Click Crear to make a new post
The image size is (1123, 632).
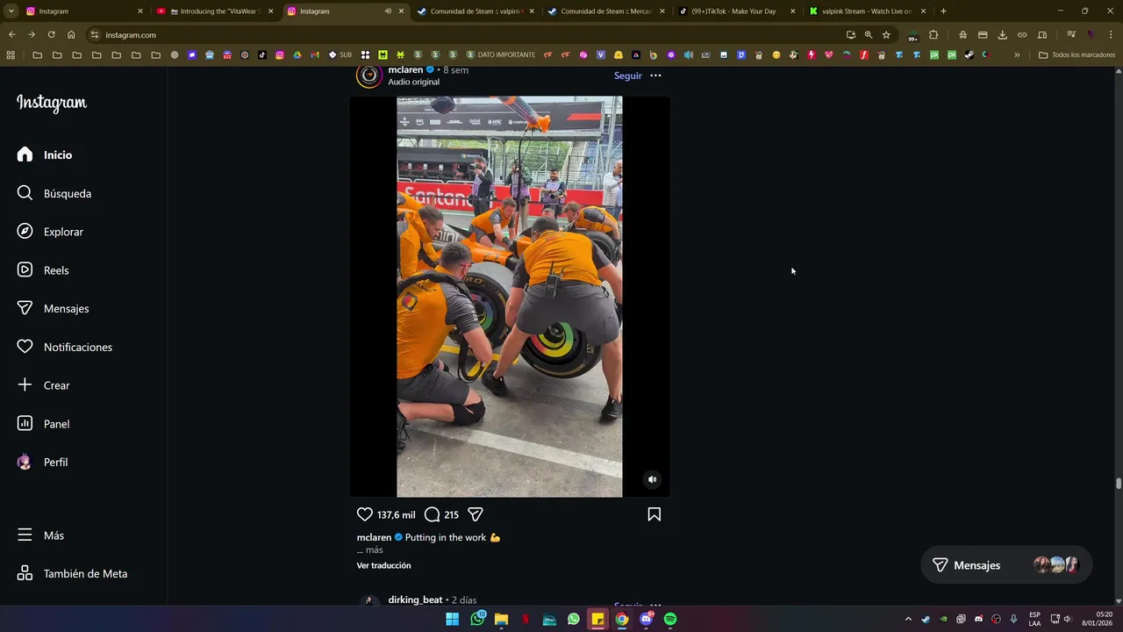pos(43,385)
